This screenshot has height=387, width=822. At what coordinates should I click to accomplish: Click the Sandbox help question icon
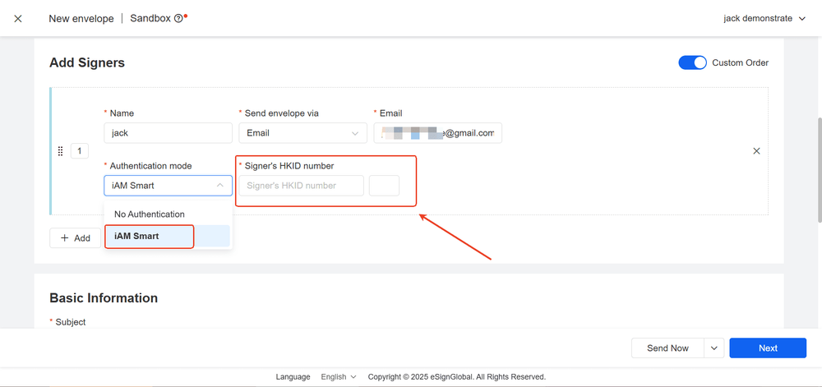click(178, 18)
